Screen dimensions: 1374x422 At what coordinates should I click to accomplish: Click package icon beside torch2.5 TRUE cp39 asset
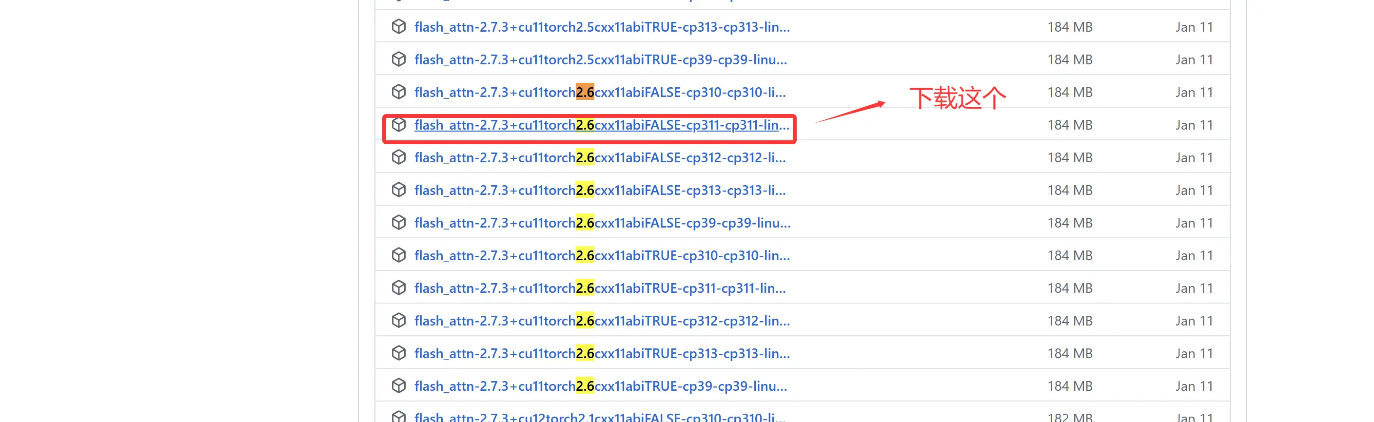398,59
